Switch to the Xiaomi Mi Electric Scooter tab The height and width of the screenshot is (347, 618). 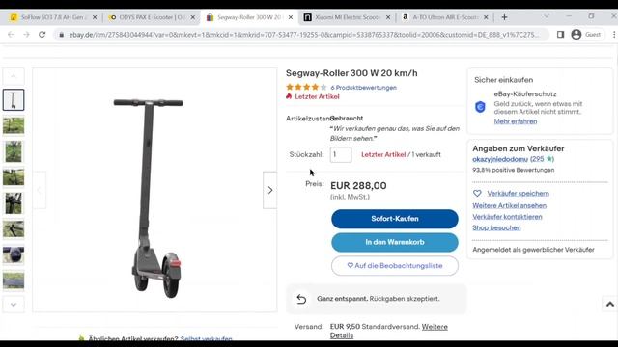(x=348, y=17)
